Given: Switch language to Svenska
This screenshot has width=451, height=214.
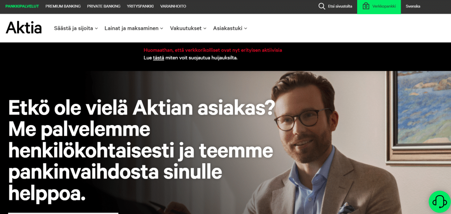Looking at the screenshot, I should click(x=413, y=6).
